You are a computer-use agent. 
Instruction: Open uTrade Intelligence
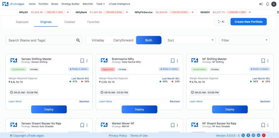[119, 4]
